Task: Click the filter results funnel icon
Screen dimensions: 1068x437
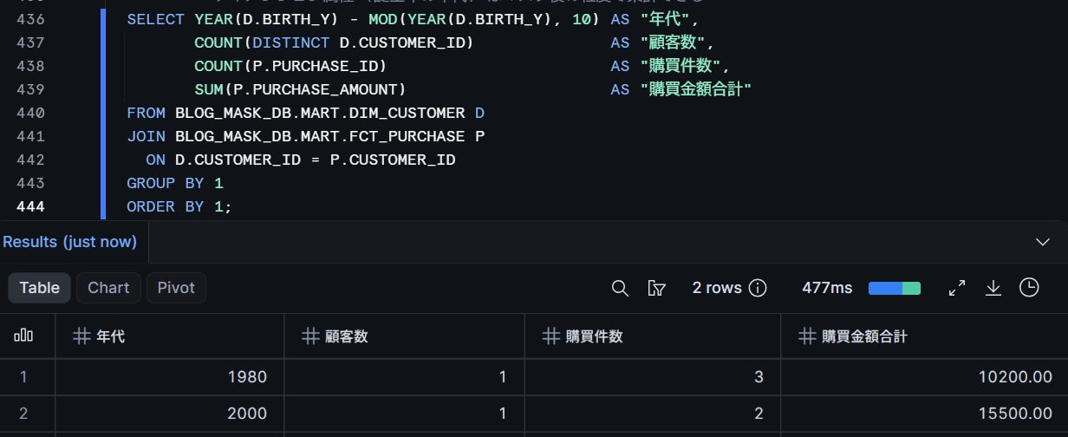Action: pos(656,288)
